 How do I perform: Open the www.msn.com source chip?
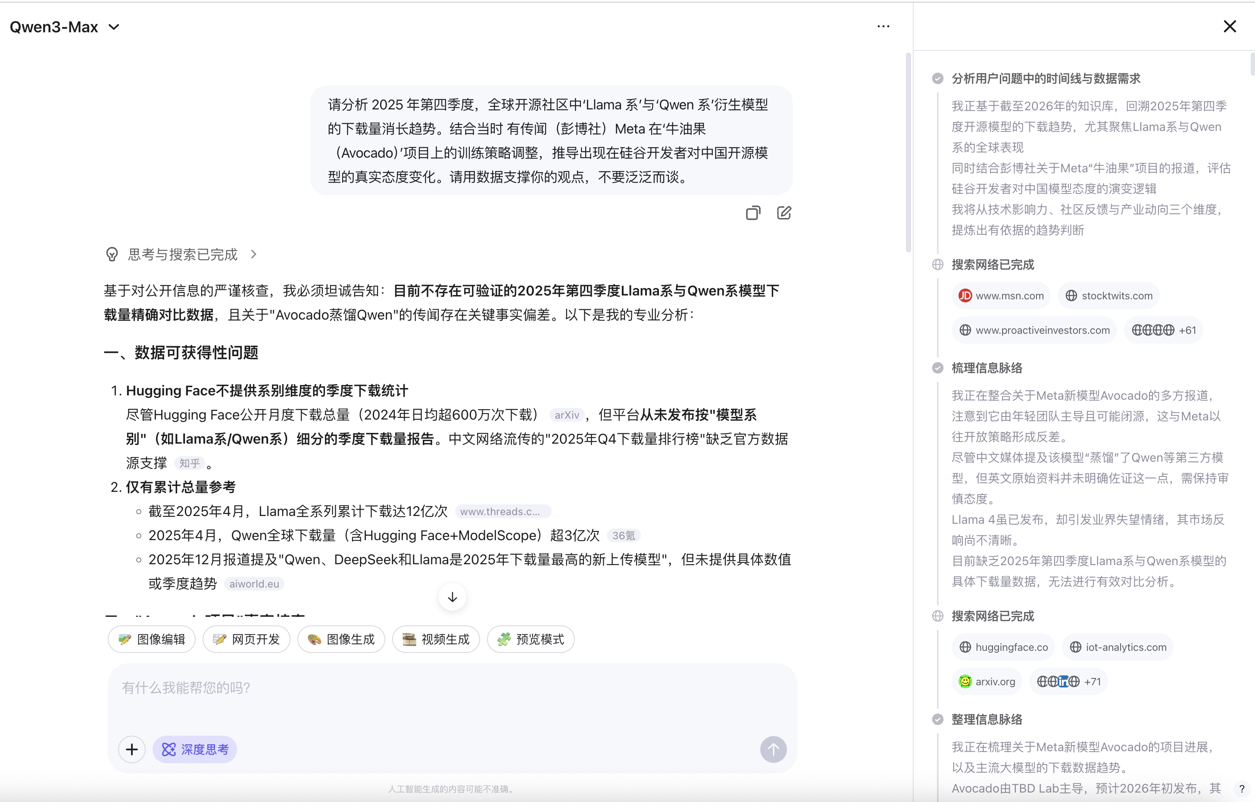(1001, 296)
